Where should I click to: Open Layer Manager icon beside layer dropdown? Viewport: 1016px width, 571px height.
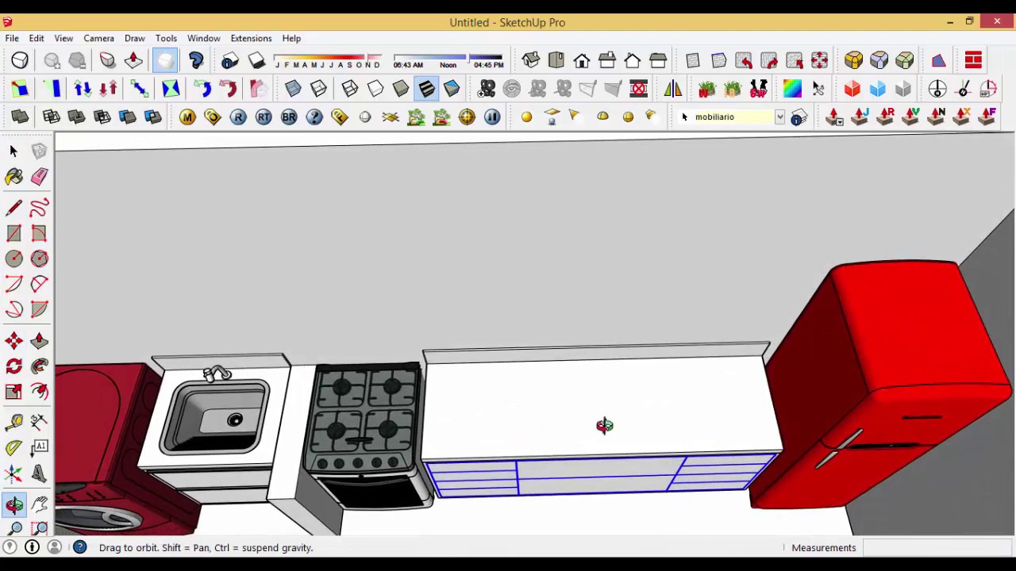click(799, 117)
